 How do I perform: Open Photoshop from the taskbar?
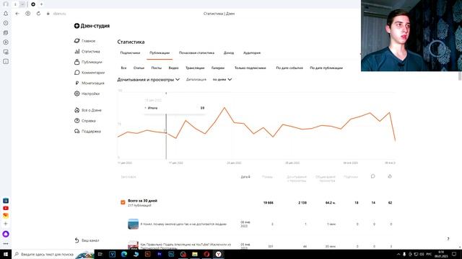[x=171, y=254]
